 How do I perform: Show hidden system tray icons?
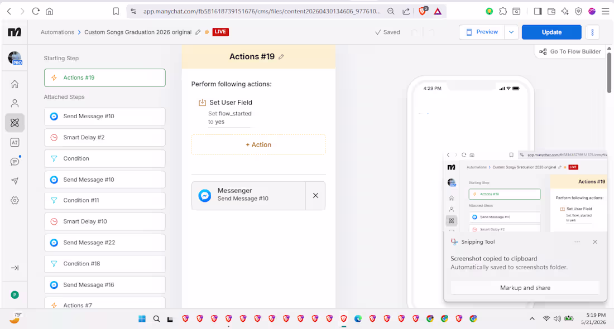coord(532,319)
